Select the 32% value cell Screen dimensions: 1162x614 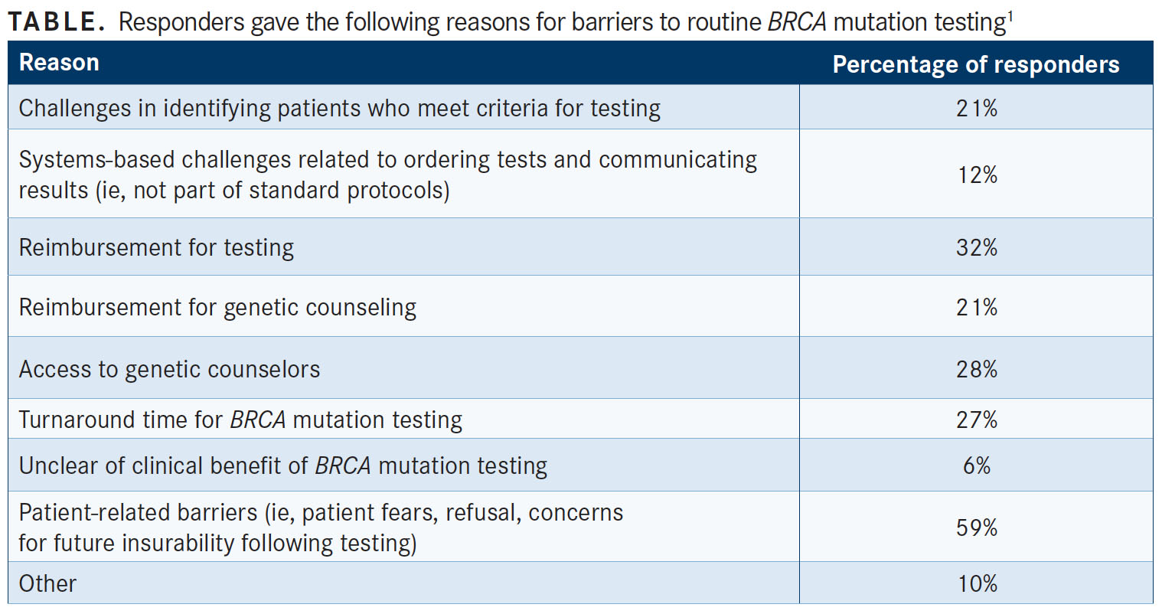977,247
